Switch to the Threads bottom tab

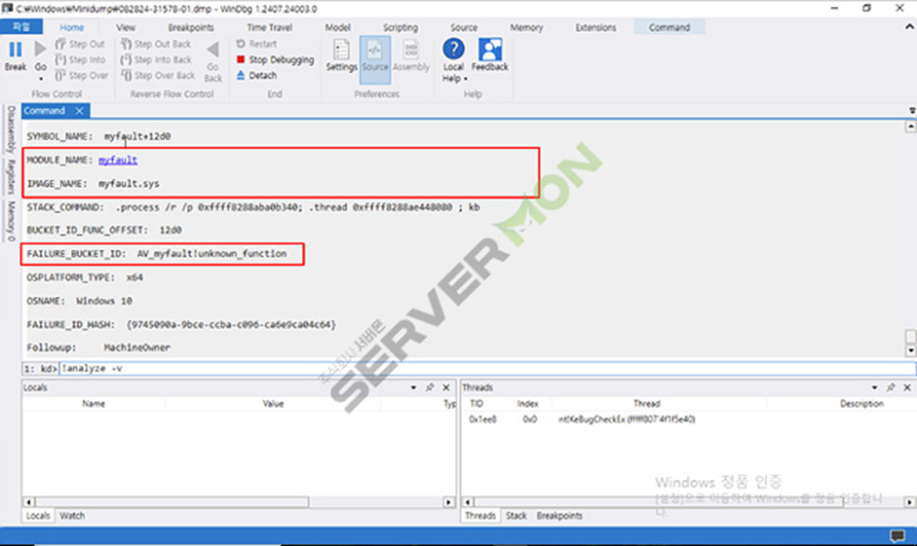[x=480, y=516]
